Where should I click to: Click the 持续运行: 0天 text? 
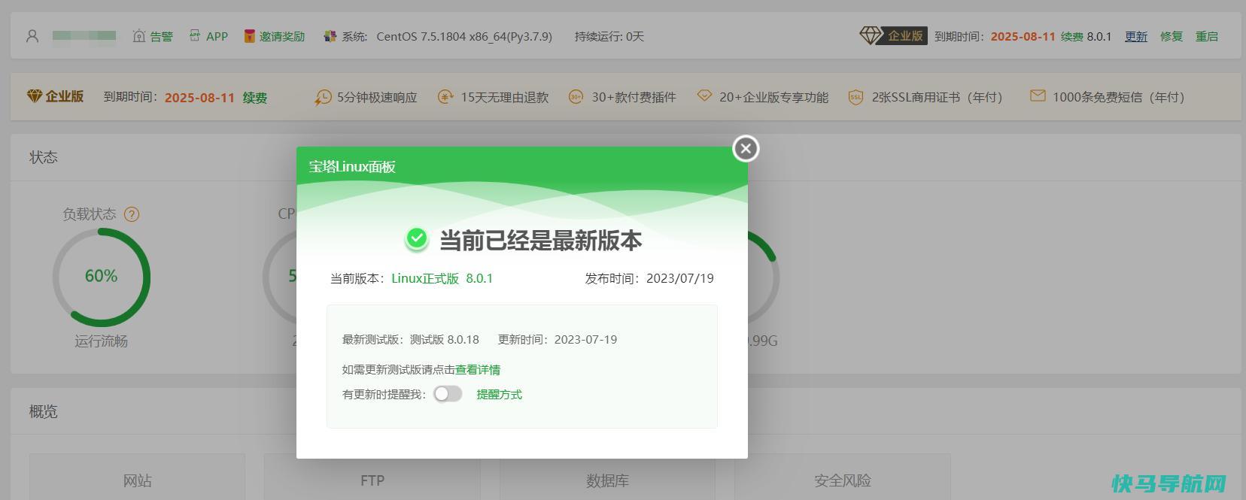coord(609,36)
